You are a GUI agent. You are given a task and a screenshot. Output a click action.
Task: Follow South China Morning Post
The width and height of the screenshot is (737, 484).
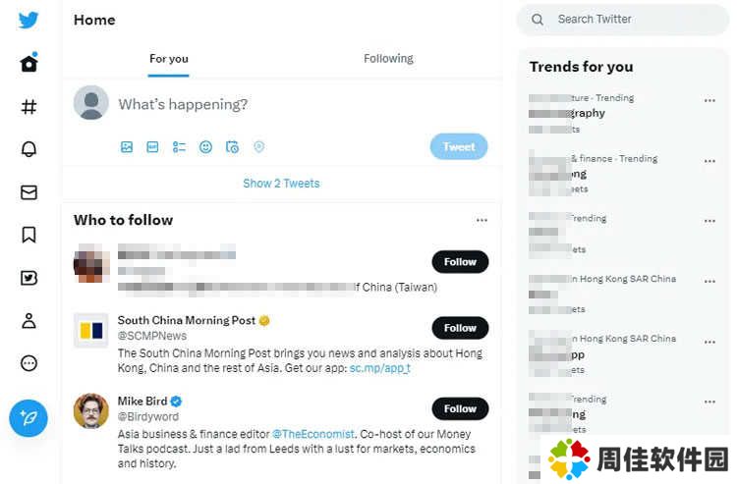coord(460,328)
